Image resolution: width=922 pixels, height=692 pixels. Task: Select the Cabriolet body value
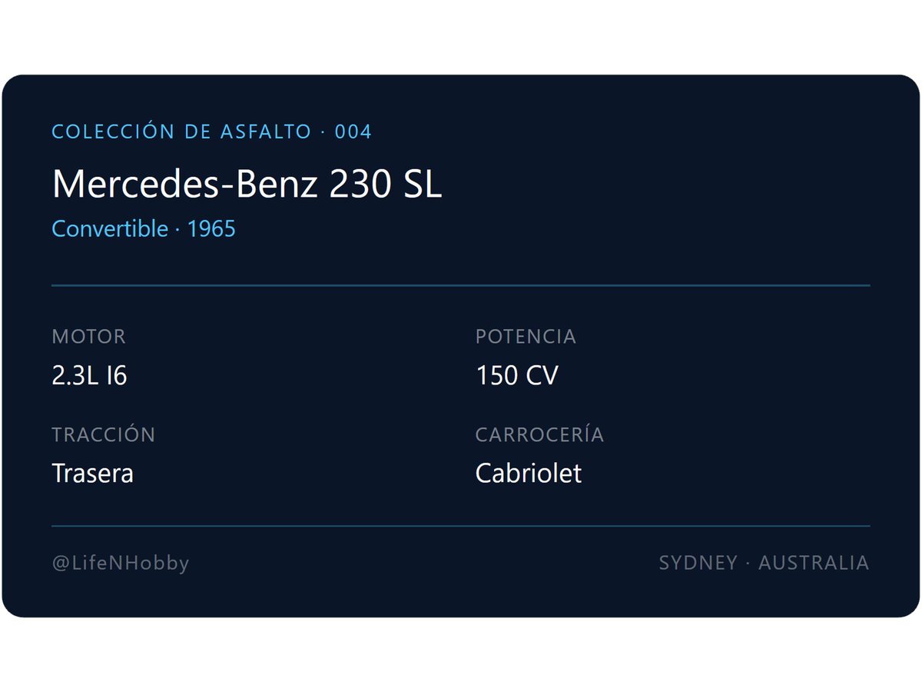pyautogui.click(x=528, y=473)
